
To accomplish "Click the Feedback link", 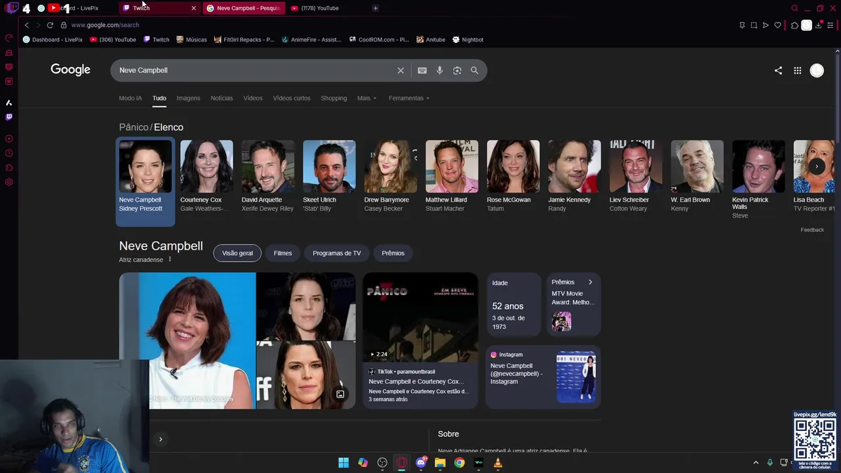I will 812,230.
